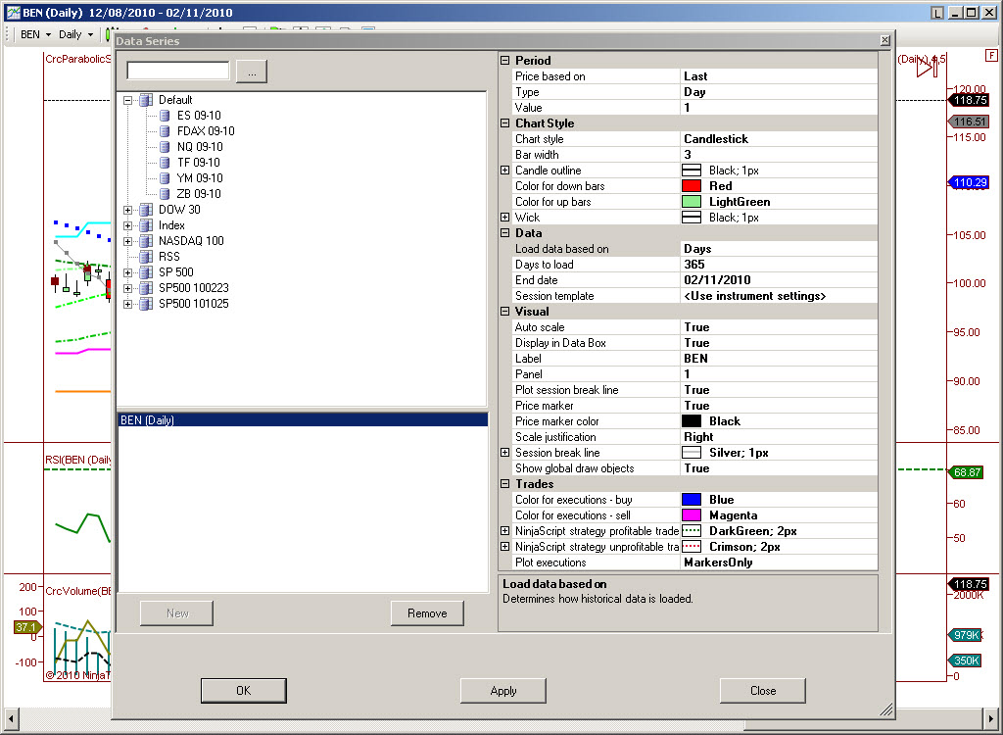This screenshot has height=735, width=1003.
Task: Click the TF 09-10 instrument icon
Action: [x=165, y=162]
